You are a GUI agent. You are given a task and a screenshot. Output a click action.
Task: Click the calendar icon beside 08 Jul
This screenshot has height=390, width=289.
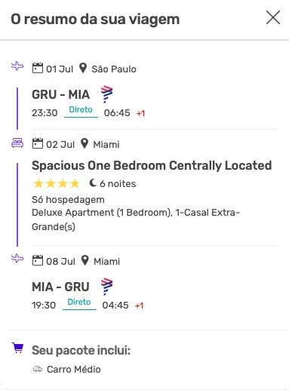pos(38,260)
